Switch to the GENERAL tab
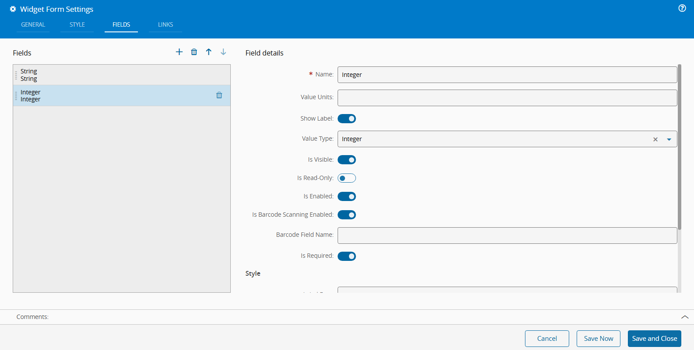This screenshot has height=350, width=694. coord(33,25)
